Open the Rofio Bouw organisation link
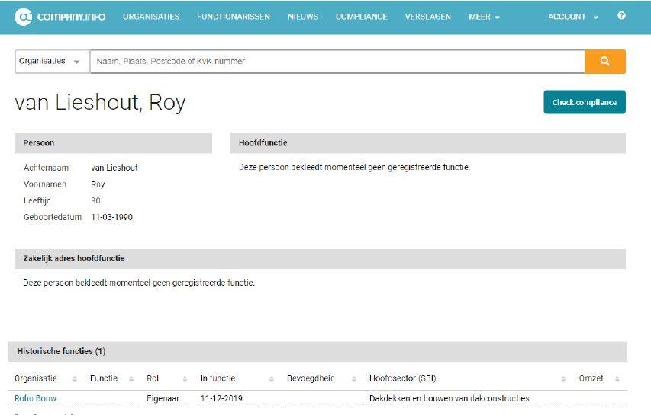651x415 pixels. (35, 398)
